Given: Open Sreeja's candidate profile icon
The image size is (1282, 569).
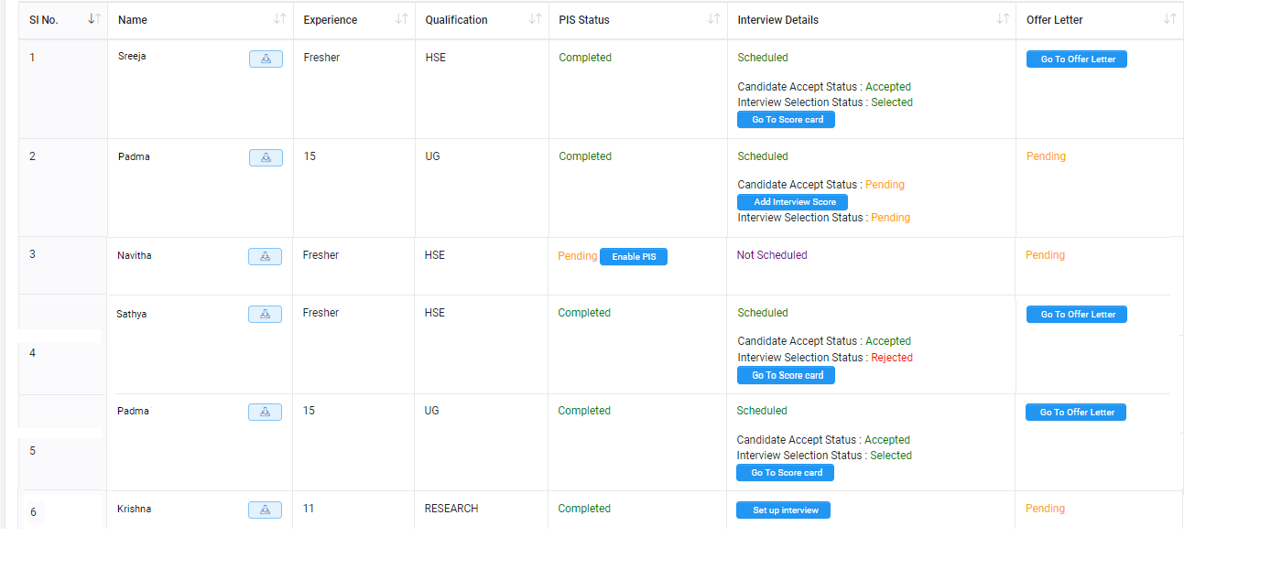Looking at the screenshot, I should pyautogui.click(x=266, y=58).
